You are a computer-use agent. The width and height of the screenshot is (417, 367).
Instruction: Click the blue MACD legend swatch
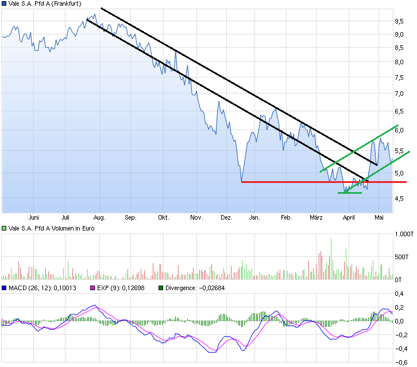pos(5,288)
